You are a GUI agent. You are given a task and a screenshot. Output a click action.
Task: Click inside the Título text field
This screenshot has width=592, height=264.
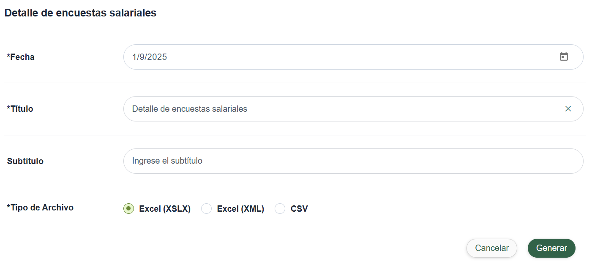click(353, 109)
